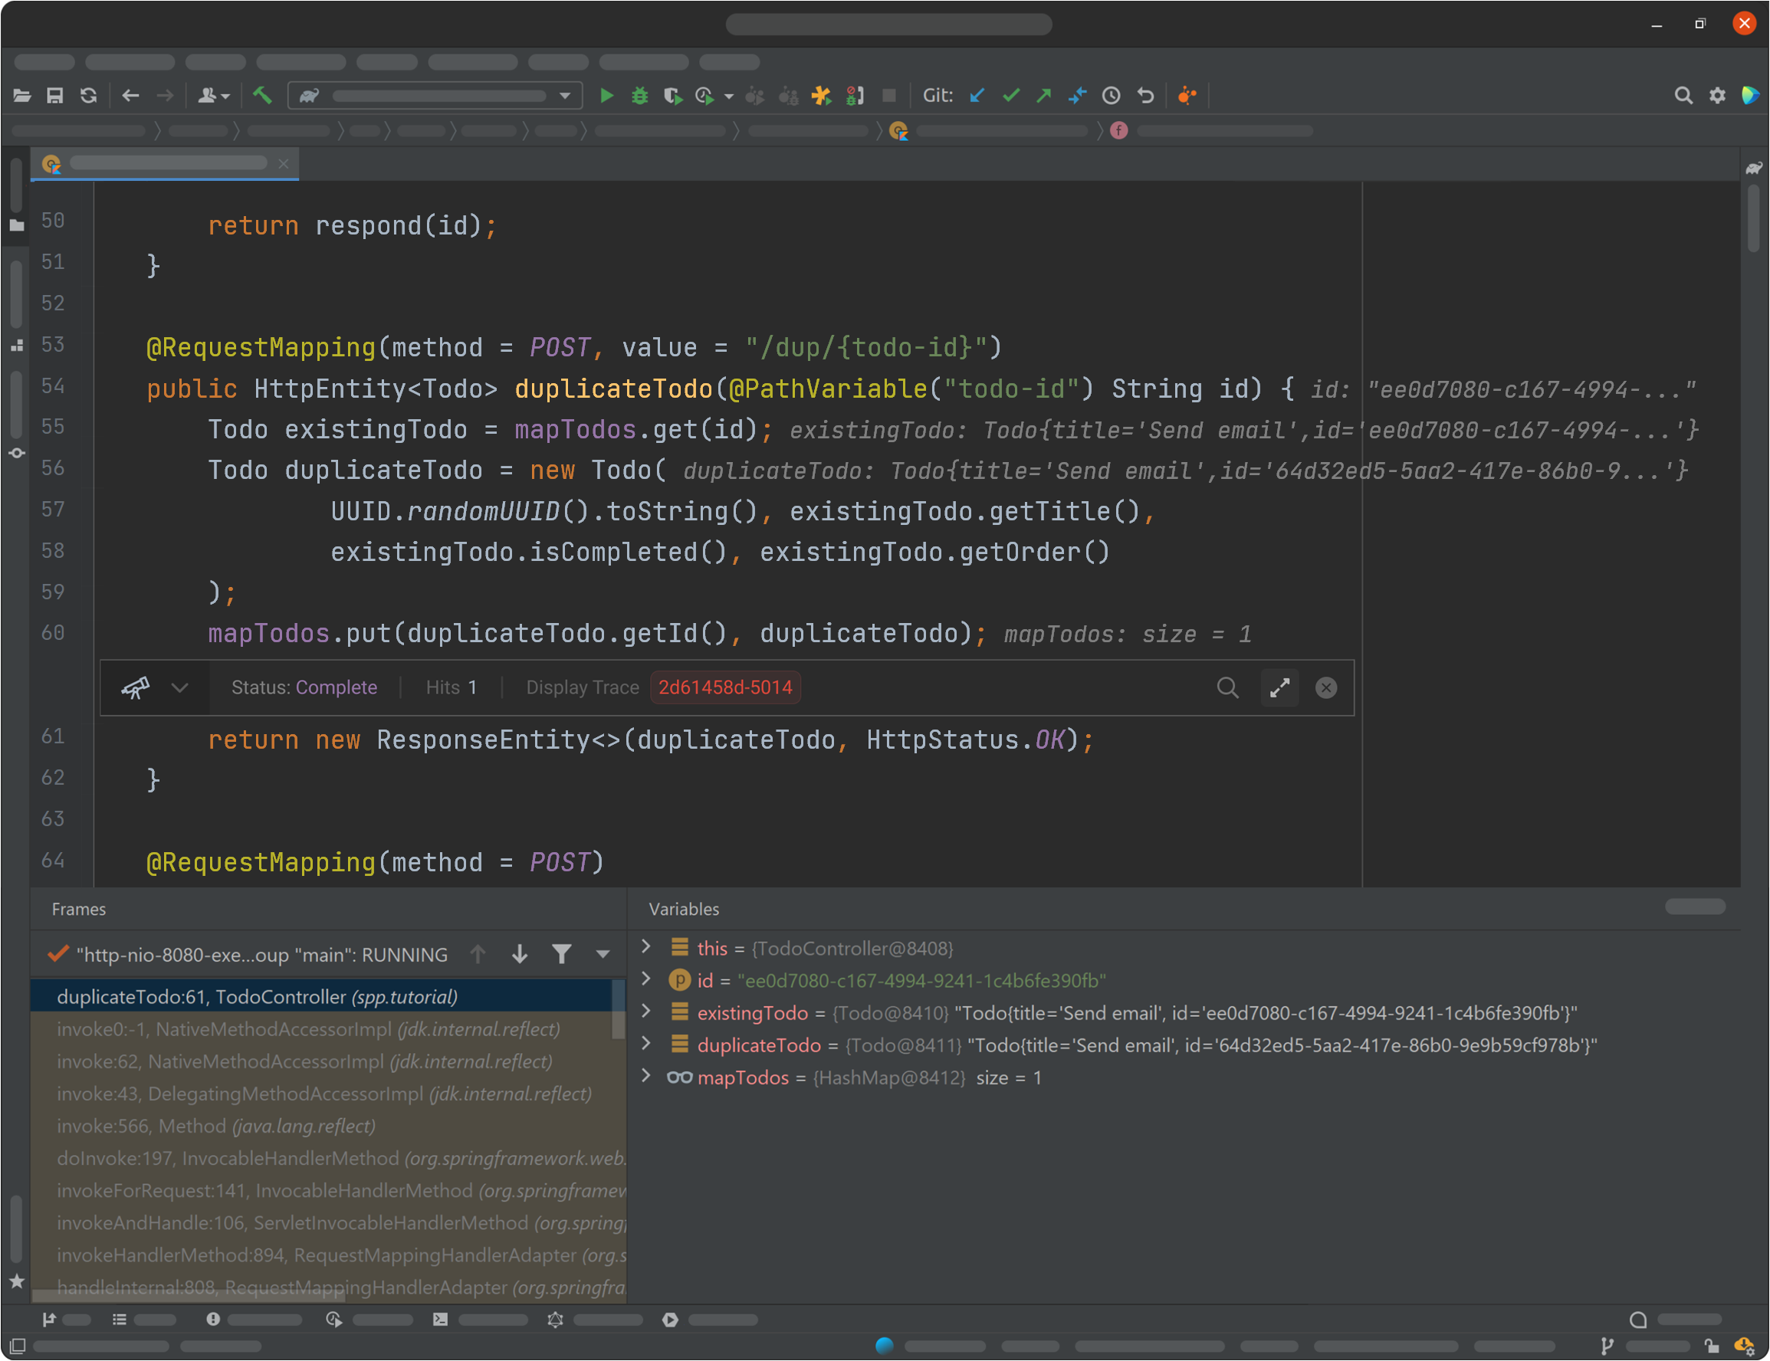Toggle the frames filter funnel icon
Viewport: 1770px width, 1361px height.
point(562,954)
